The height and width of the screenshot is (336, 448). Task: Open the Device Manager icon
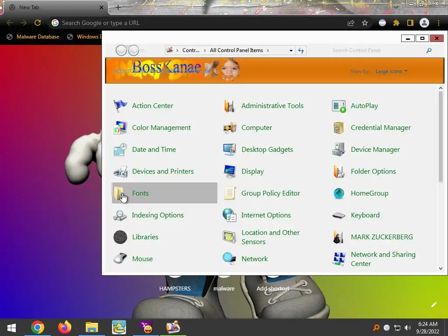(x=339, y=150)
